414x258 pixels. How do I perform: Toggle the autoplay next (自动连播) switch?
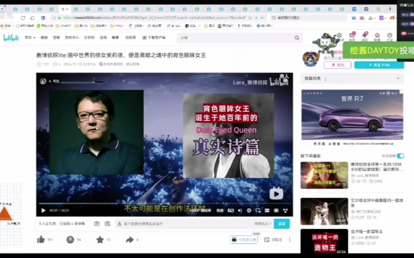tap(400, 156)
